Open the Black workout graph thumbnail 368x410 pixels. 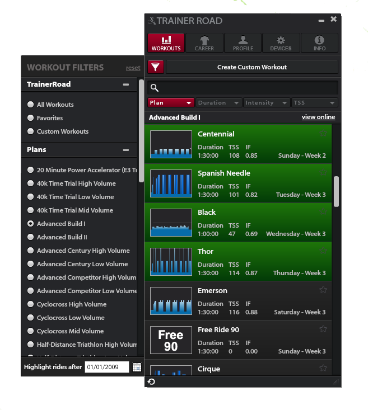tap(171, 223)
